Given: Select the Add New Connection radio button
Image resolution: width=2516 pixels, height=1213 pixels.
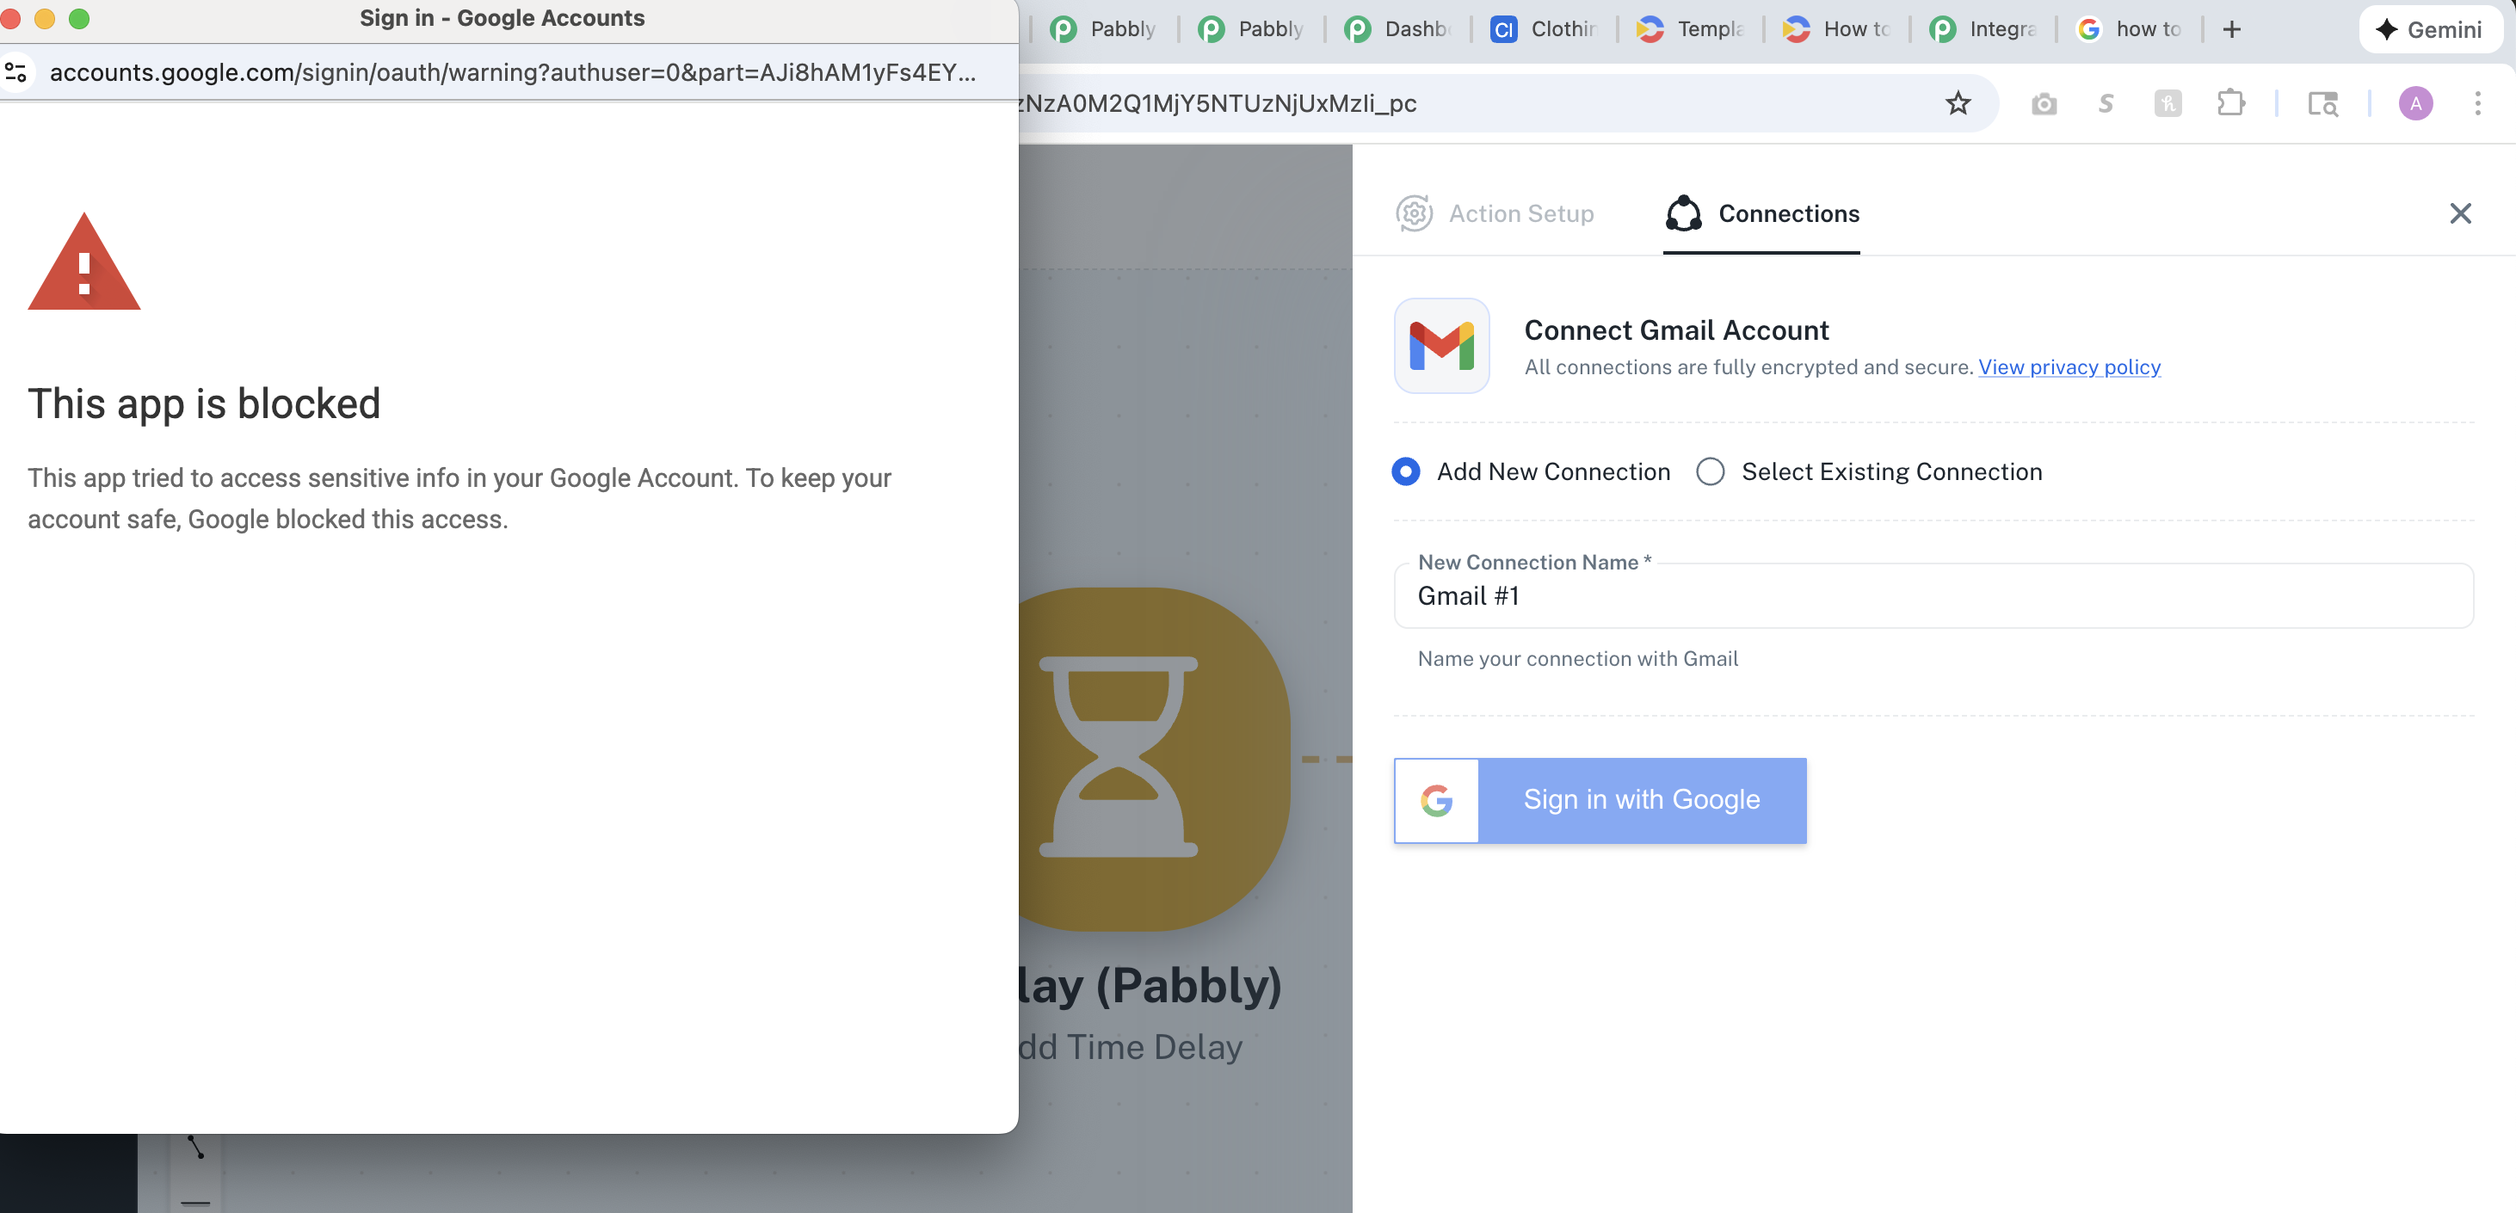Looking at the screenshot, I should tap(1405, 471).
